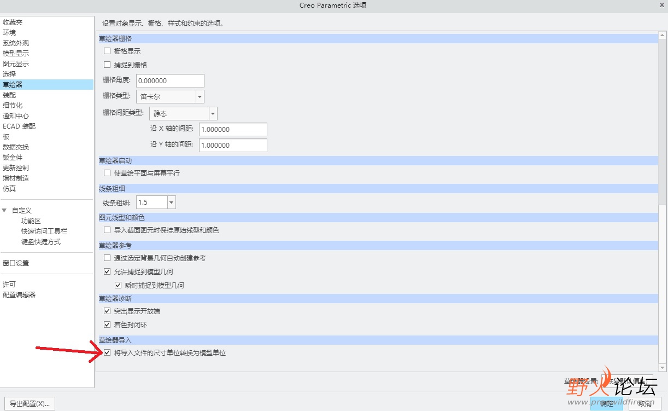
Task: Toggle 导入截面图元时保持原始线型和颜色 checkbox
Action: (107, 230)
